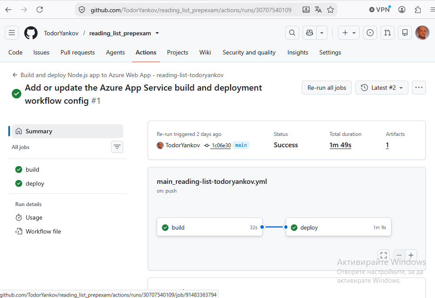Viewport: 435px width, 298px height.
Task: Open the repository Settings tab
Action: pyautogui.click(x=330, y=52)
